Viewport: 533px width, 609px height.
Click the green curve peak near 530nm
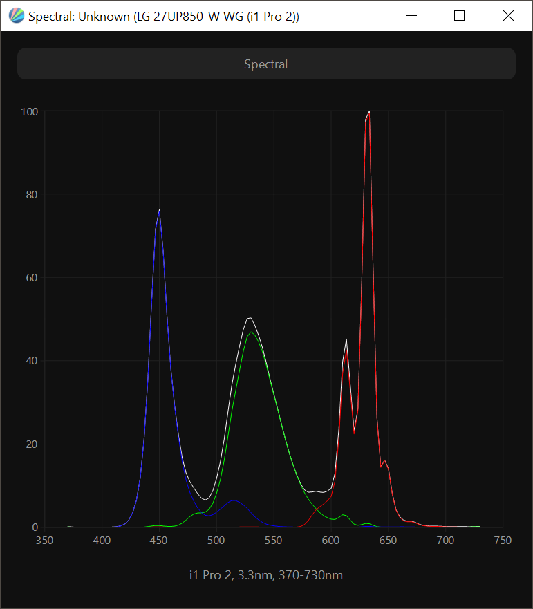[x=252, y=332]
